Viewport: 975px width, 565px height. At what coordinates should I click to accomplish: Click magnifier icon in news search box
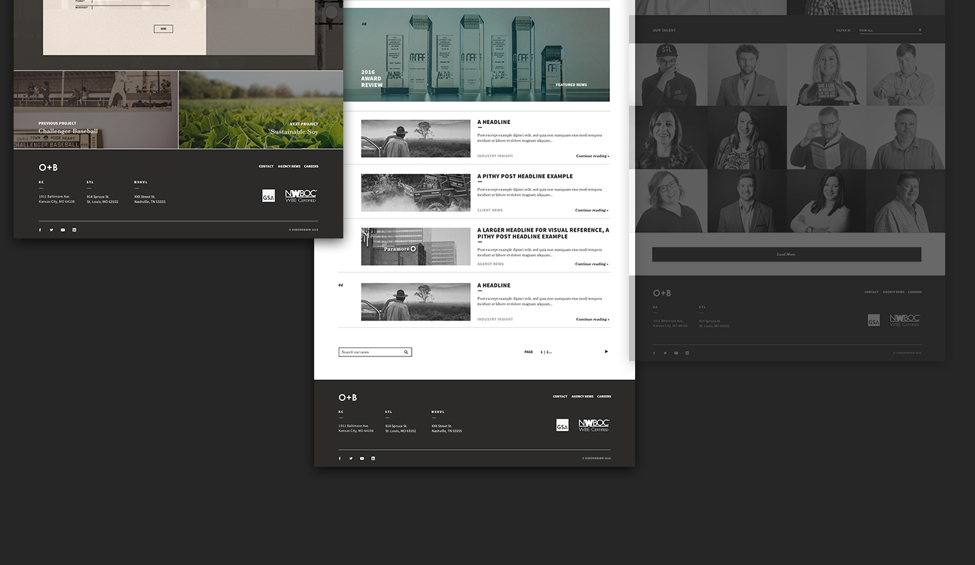pyautogui.click(x=406, y=352)
